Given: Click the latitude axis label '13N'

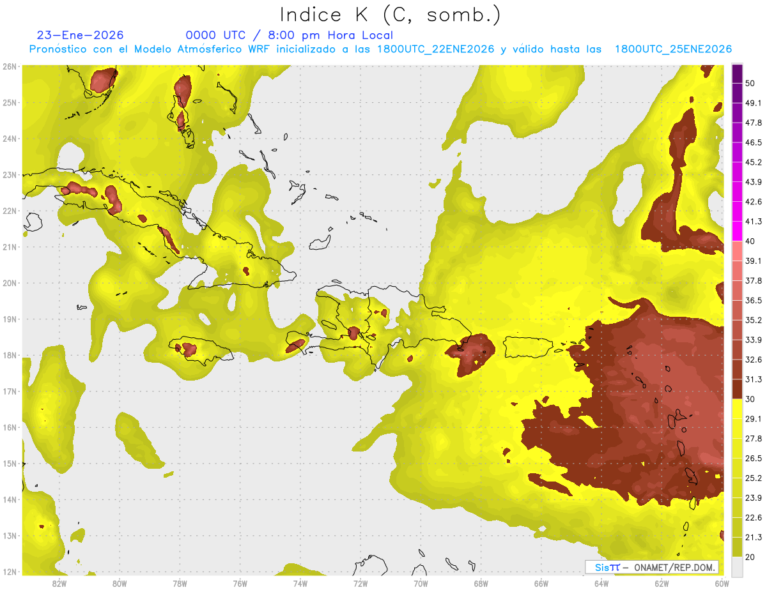Looking at the screenshot, I should tap(10, 536).
